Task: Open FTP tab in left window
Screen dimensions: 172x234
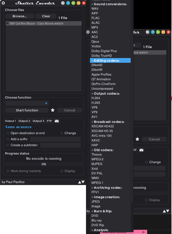Action: pyautogui.click(x=49, y=121)
